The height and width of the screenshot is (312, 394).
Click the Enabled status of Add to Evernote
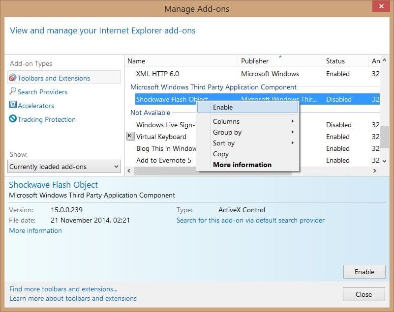point(338,160)
